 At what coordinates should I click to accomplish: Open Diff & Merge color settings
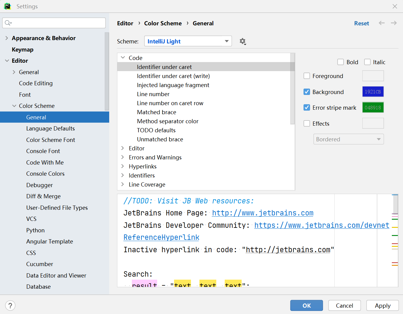pyautogui.click(x=43, y=196)
